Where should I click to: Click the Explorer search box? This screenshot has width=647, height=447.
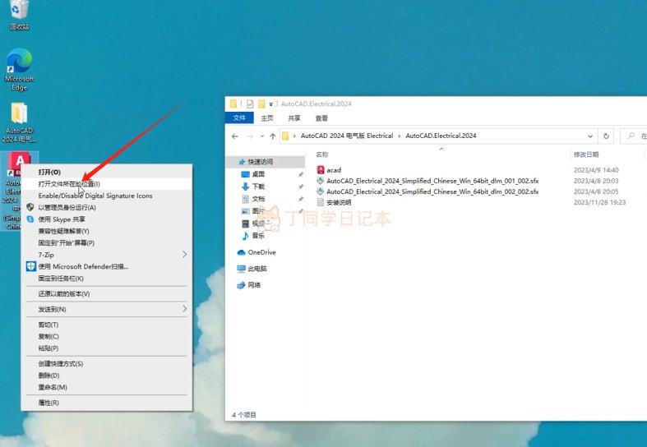point(637,136)
